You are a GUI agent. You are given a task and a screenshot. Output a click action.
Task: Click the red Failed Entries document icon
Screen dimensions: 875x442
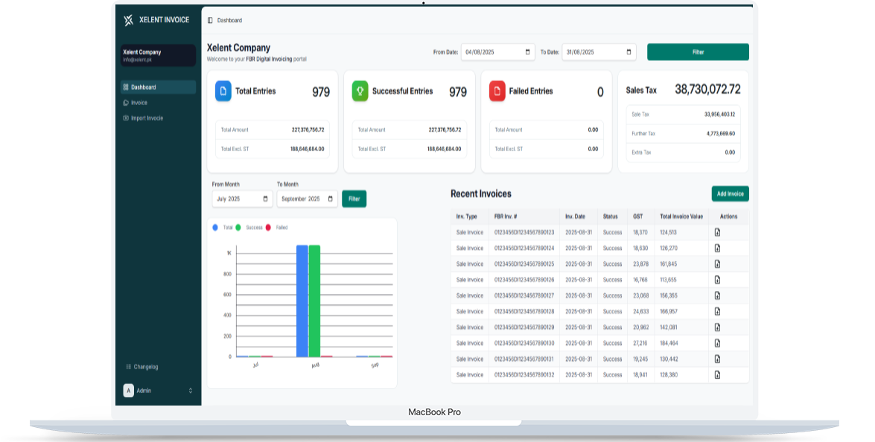tap(497, 92)
